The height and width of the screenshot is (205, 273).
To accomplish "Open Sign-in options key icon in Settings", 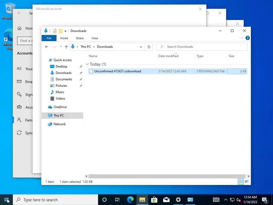I will 19,94.
